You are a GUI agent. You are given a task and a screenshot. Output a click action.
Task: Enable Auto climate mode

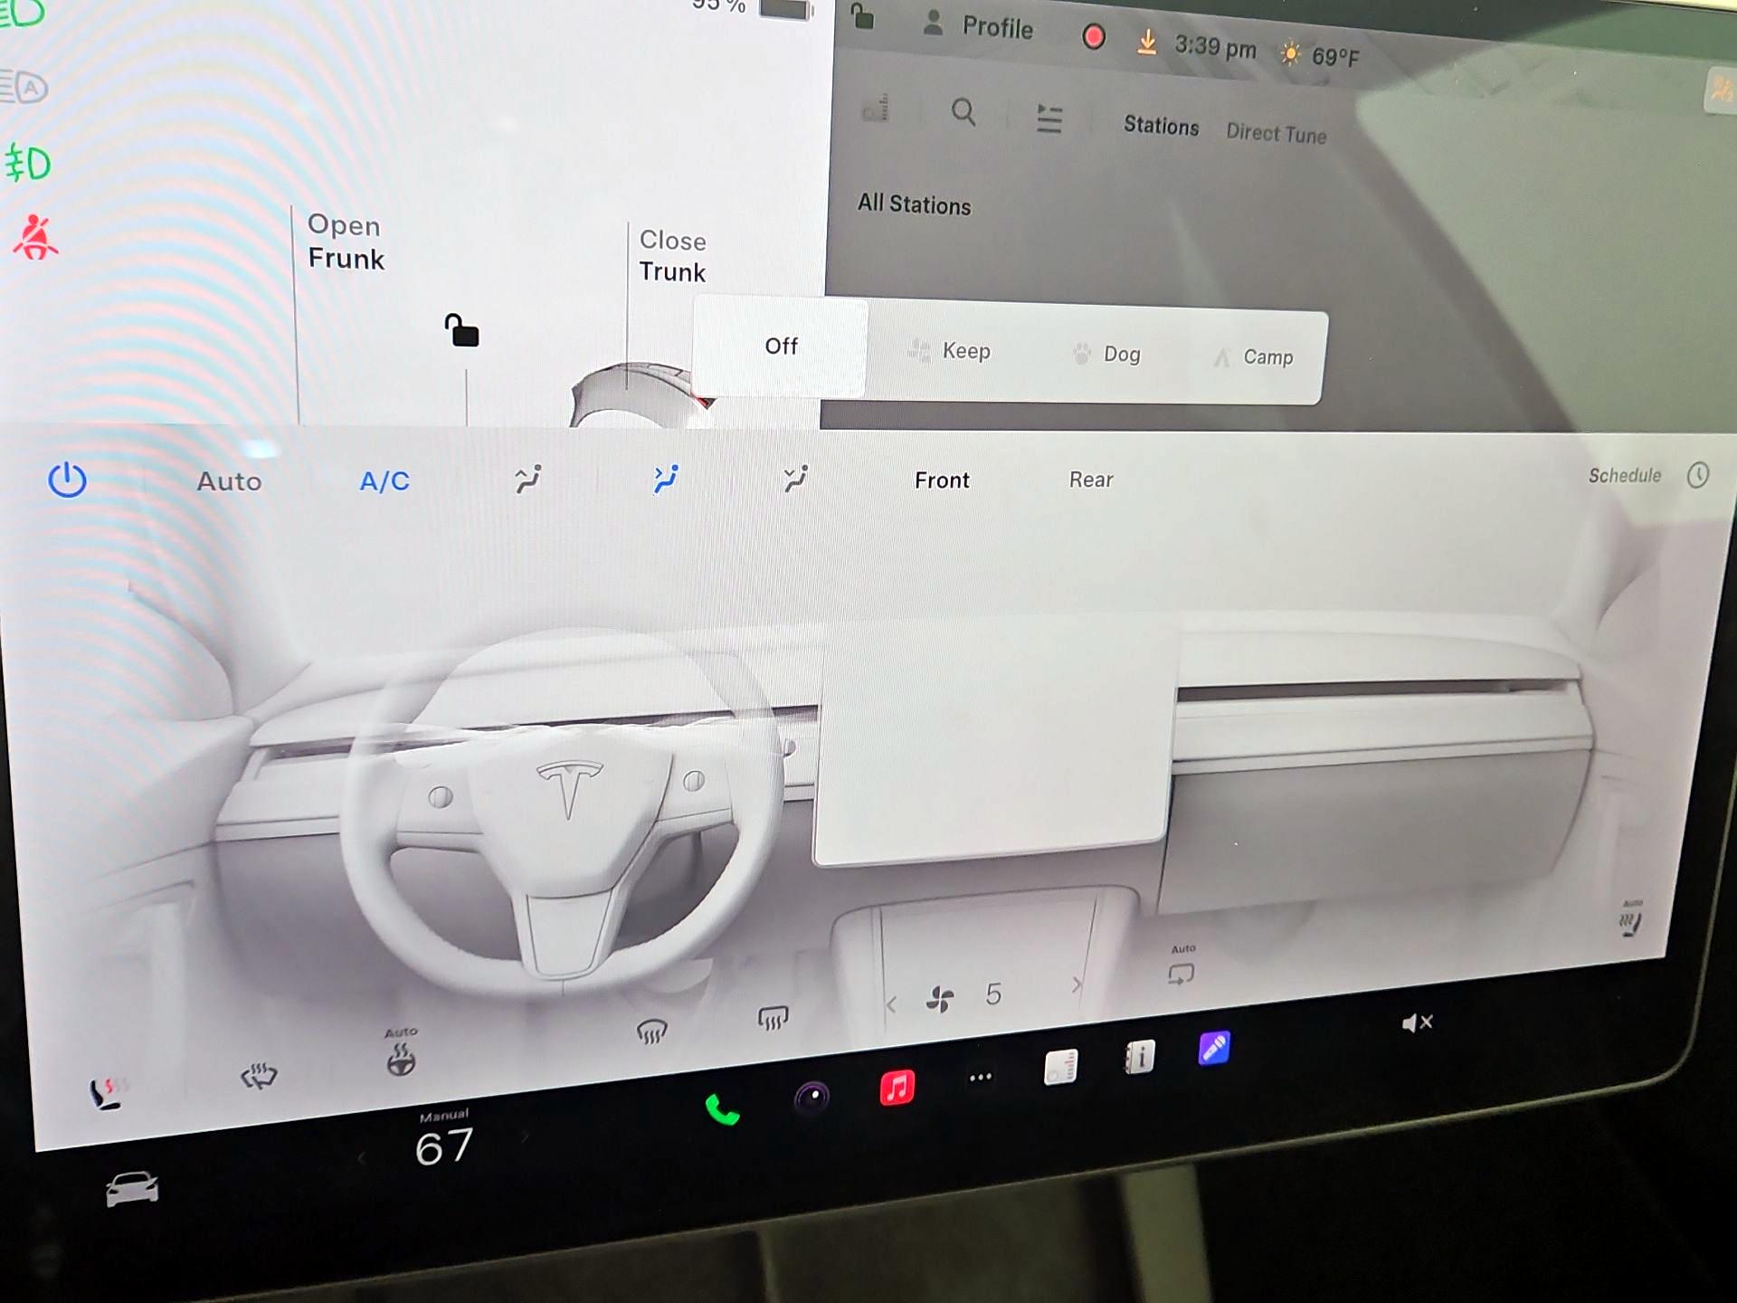click(x=229, y=480)
